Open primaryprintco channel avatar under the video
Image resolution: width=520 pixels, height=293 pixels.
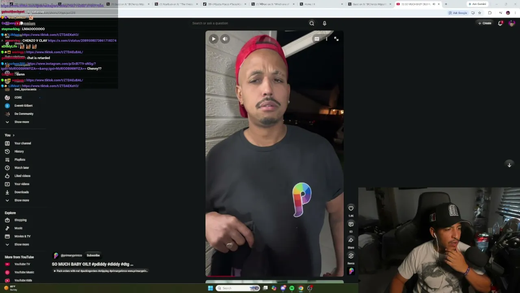tap(56, 256)
